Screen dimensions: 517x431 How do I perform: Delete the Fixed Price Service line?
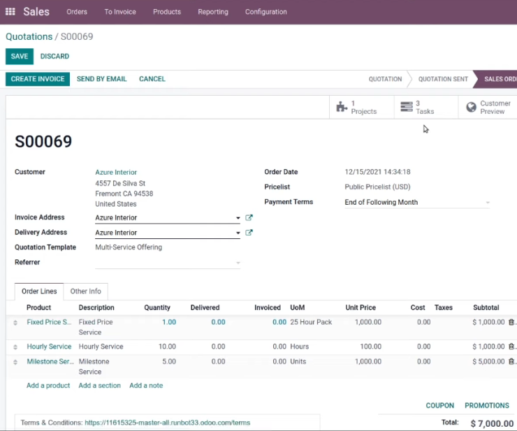[511, 322]
